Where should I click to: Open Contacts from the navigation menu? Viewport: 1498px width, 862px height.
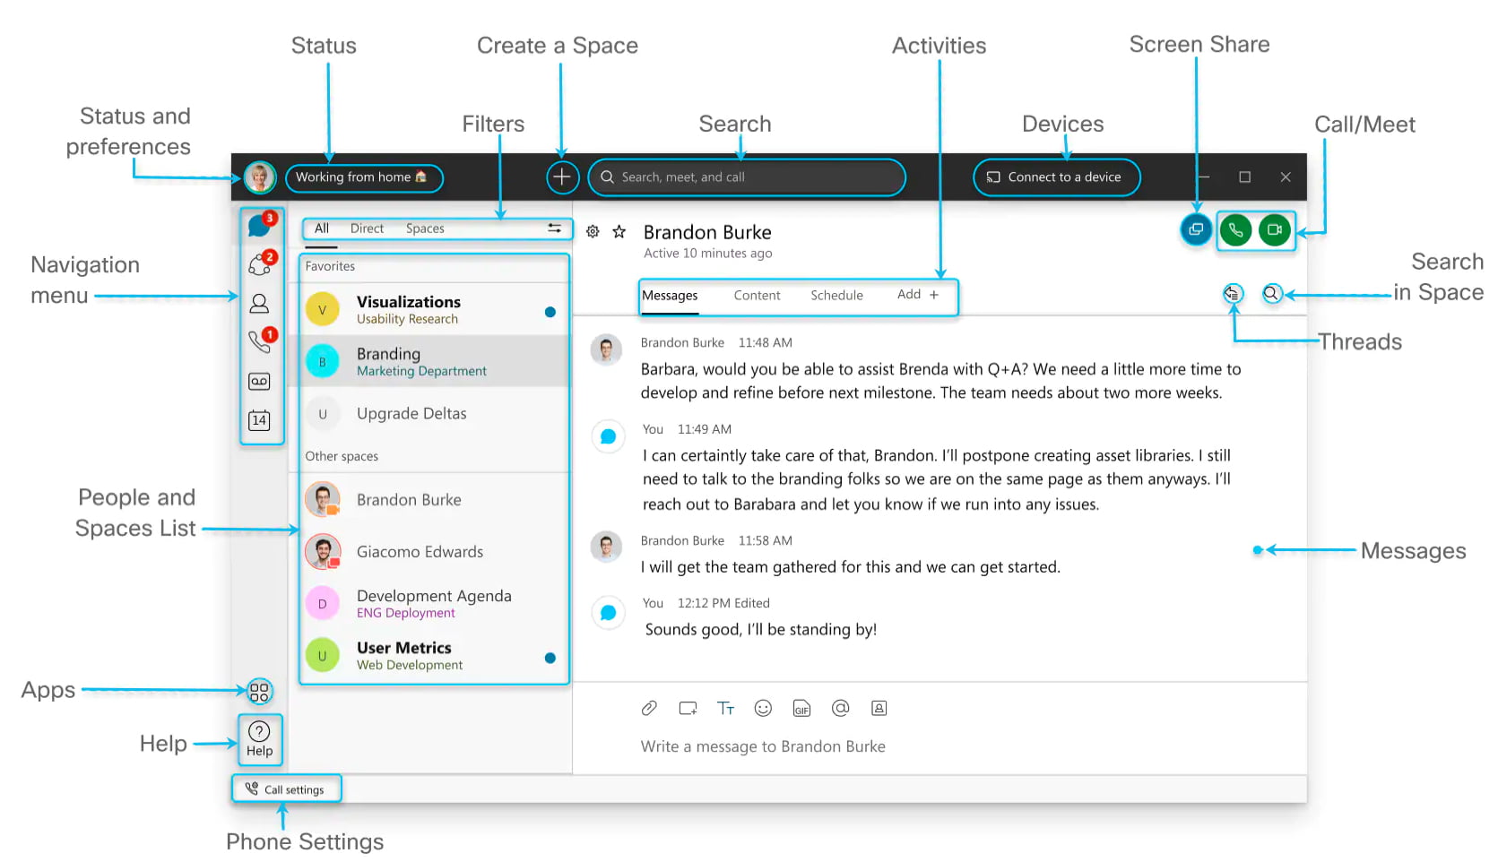pos(259,304)
